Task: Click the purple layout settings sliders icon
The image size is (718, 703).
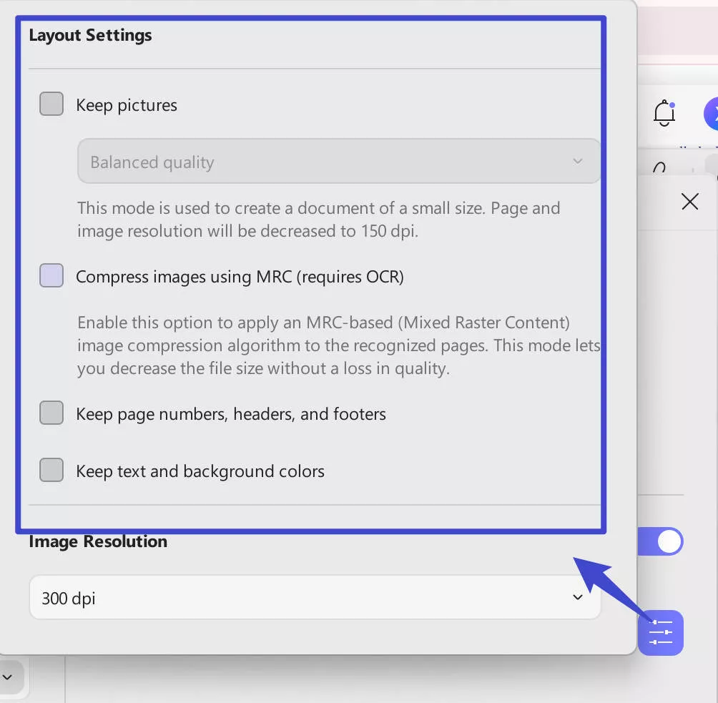Action: tap(661, 633)
